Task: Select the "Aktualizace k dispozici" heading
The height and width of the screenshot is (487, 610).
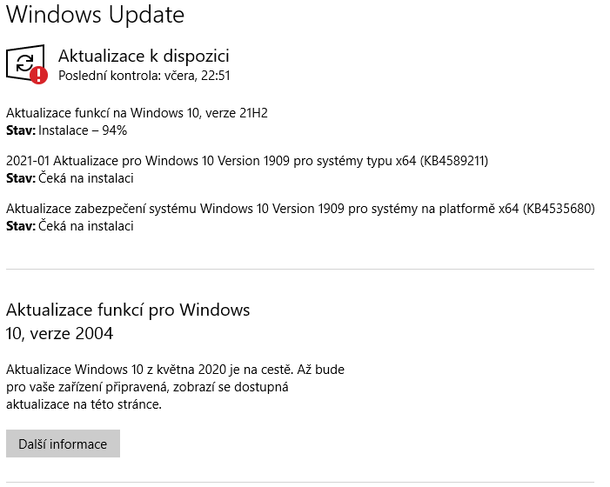Action: tap(144, 56)
